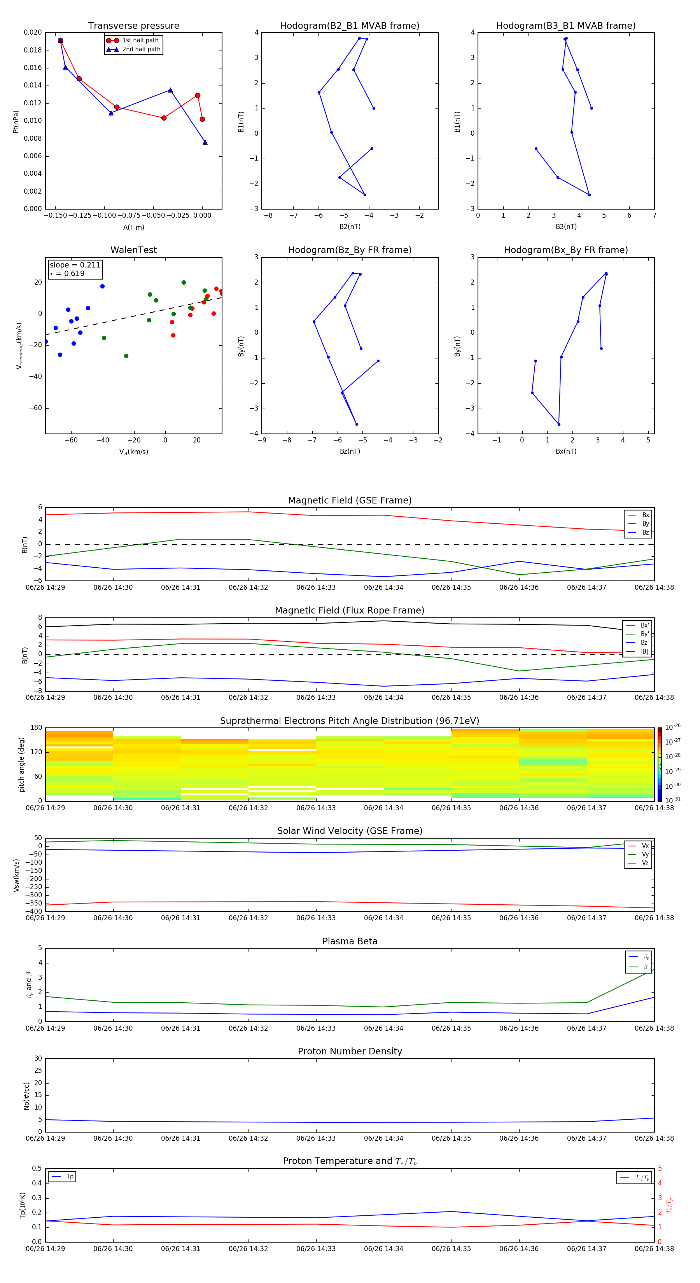
Task: Click the "Magnetic Field (Flux Rope Frame)" title
Action: tap(350, 611)
